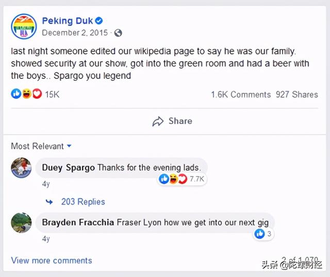330x277 pixels.
Task: Click the 15K reactions count
Action: click(52, 94)
